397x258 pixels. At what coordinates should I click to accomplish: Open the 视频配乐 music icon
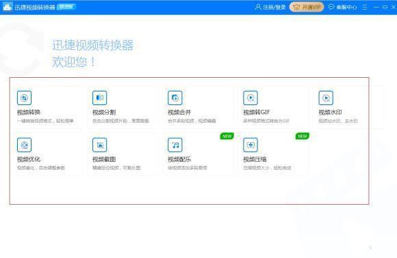click(175, 145)
